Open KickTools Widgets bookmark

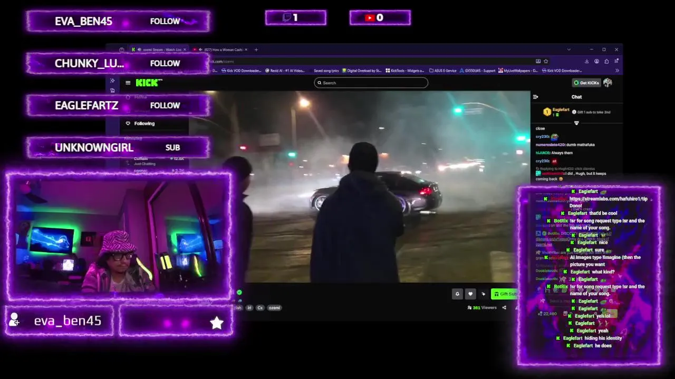pos(404,71)
